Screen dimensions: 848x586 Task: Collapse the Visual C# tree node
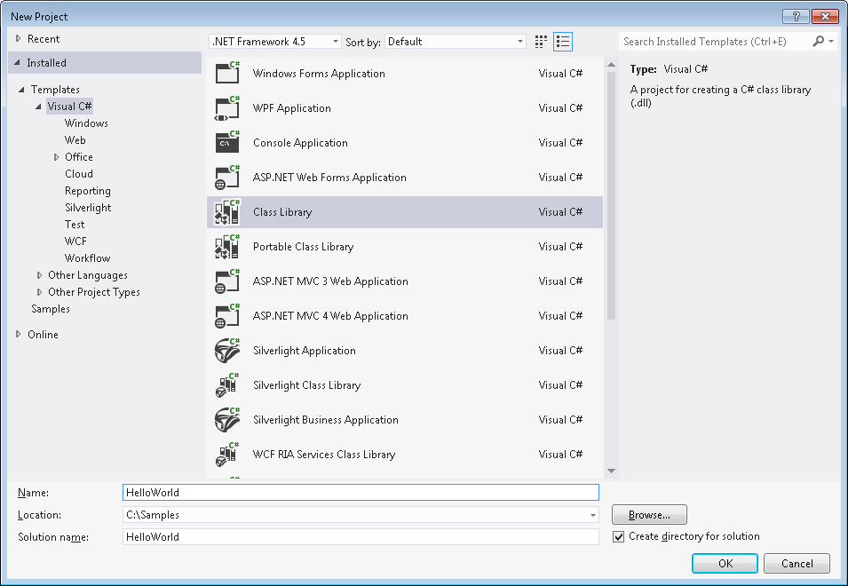click(x=38, y=107)
